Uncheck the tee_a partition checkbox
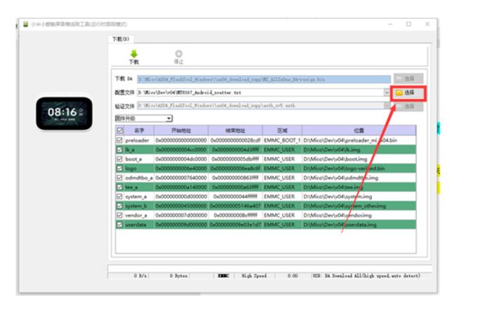The width and height of the screenshot is (497, 322). coord(119,187)
